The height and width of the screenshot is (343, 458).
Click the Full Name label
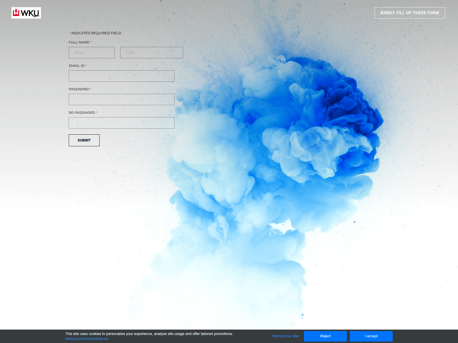(80, 42)
